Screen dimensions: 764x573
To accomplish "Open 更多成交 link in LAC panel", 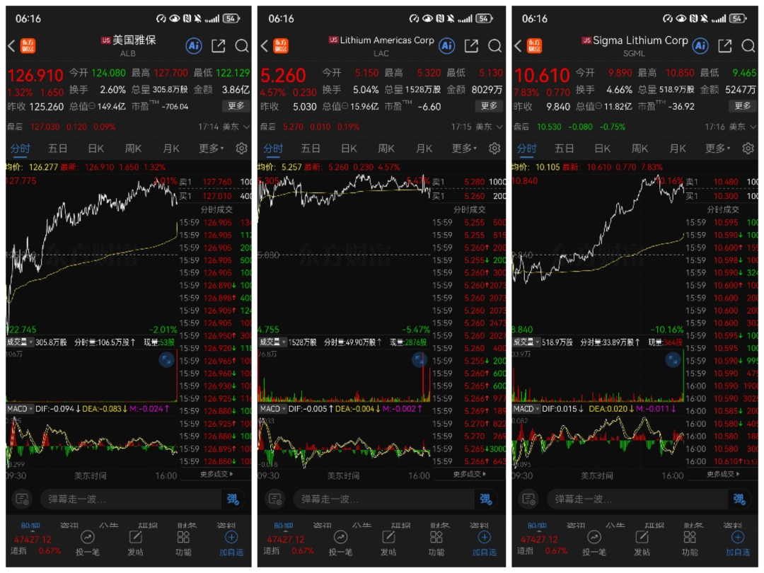I will 469,474.
